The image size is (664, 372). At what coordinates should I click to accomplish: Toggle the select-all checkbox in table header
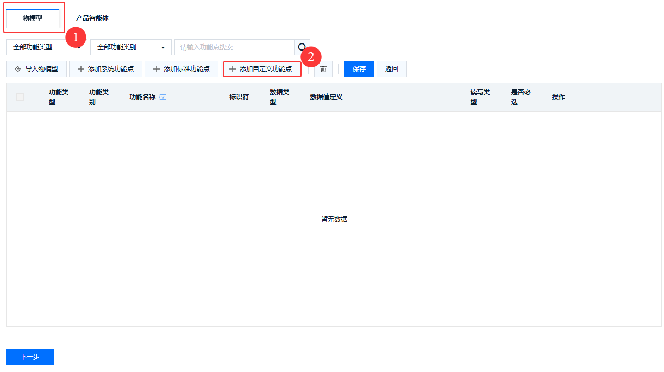tap(20, 97)
